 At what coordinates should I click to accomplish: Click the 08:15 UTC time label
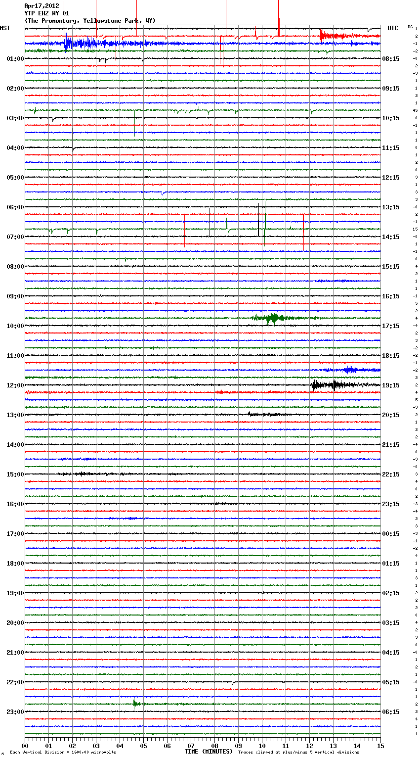[x=391, y=59]
